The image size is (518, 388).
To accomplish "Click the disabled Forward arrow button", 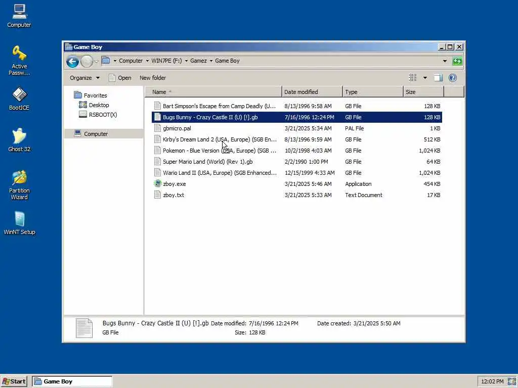I will coord(87,61).
